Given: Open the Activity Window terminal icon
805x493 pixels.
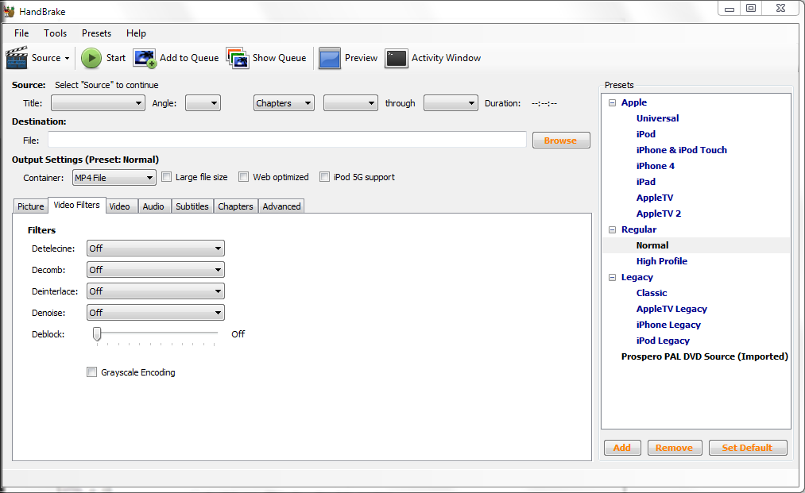Looking at the screenshot, I should 397,58.
